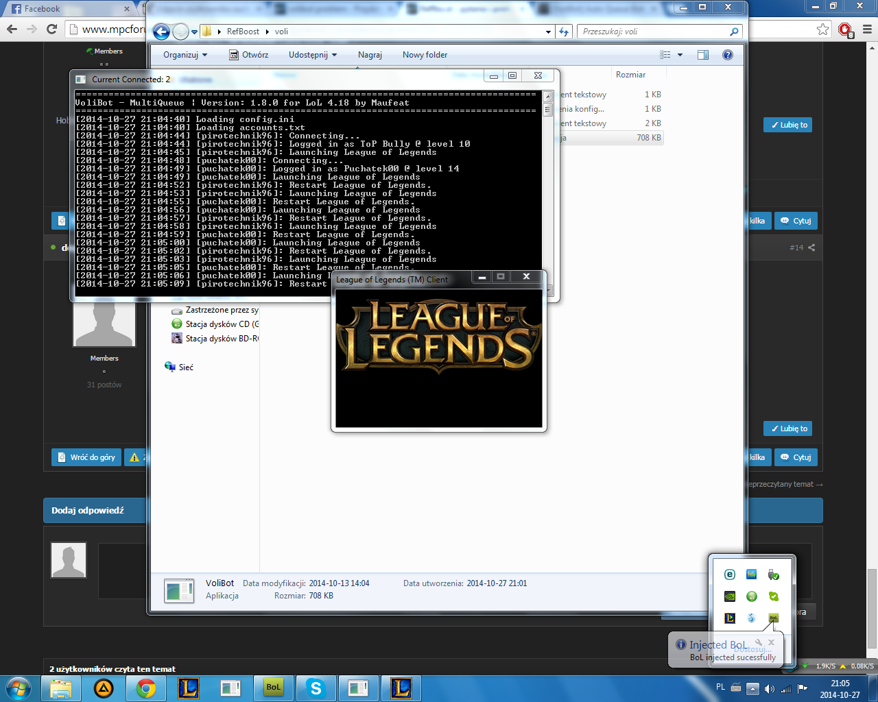Click the forum member avatar above '31 postów'
The height and width of the screenshot is (702, 878).
coord(104,324)
